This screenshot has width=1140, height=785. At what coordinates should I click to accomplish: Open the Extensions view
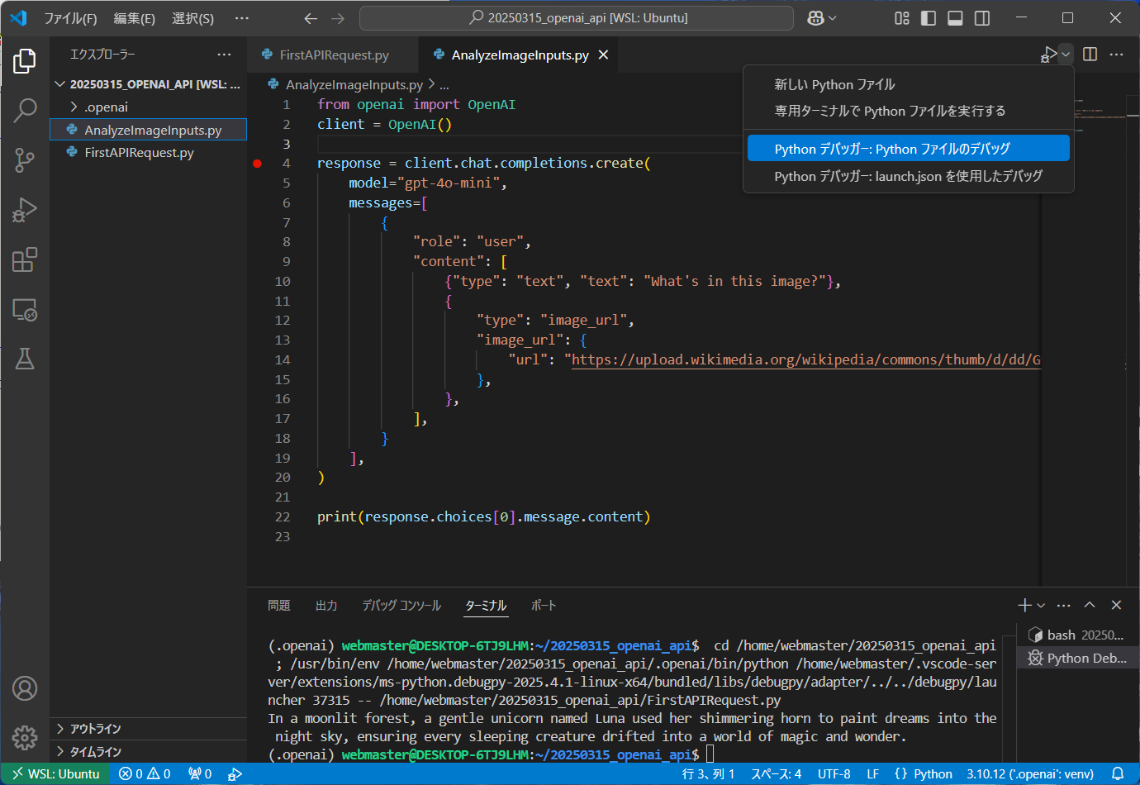click(x=25, y=259)
